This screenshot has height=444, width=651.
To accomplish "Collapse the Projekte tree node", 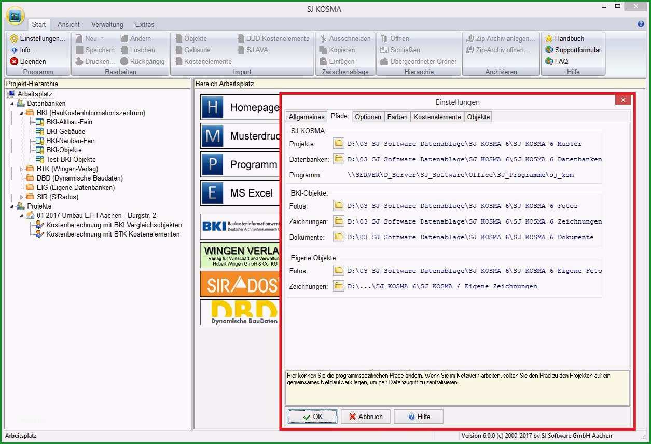I will pos(12,206).
